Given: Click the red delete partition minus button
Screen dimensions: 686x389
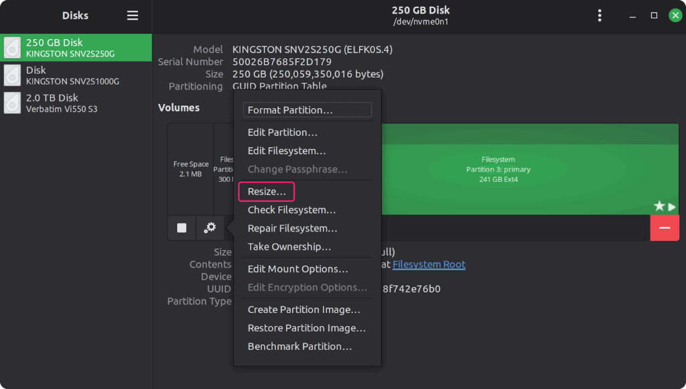Looking at the screenshot, I should [665, 228].
